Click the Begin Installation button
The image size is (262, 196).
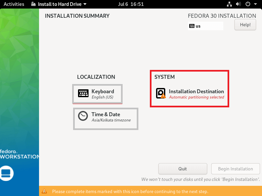[235, 169]
